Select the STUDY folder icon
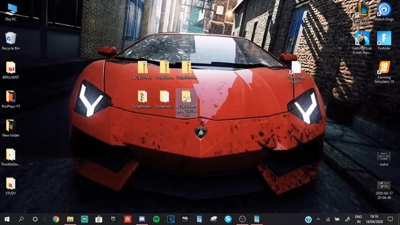Viewport: 400px width, 225px height. [x=11, y=186]
